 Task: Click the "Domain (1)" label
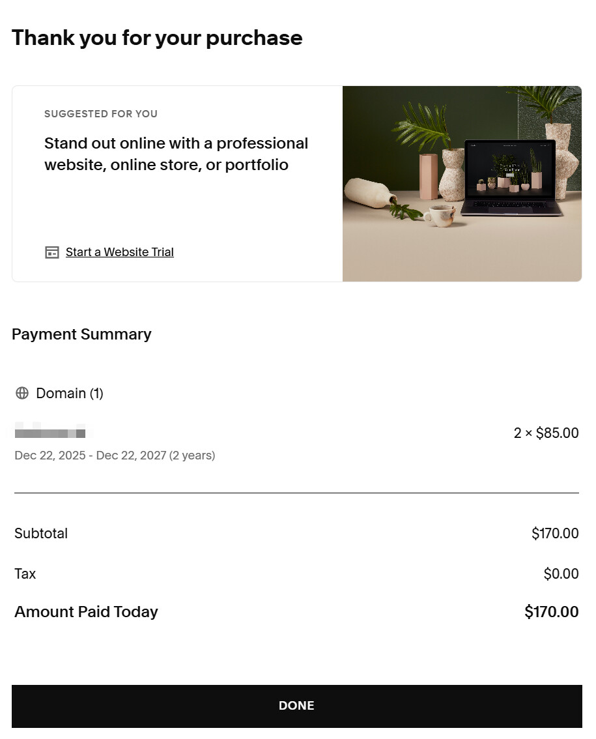tap(70, 393)
